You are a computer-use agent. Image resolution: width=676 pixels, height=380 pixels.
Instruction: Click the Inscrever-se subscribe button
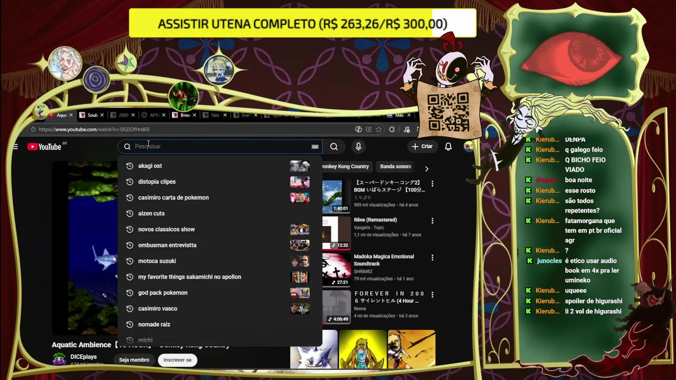pos(177,360)
